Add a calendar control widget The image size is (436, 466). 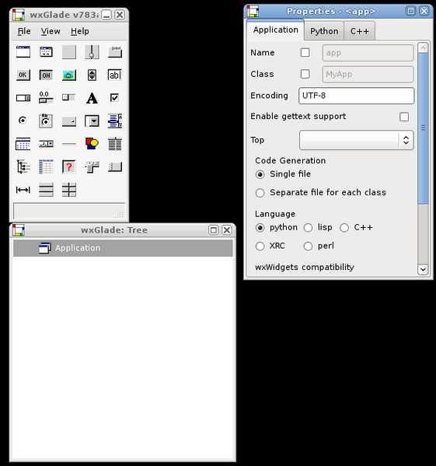pos(23,144)
